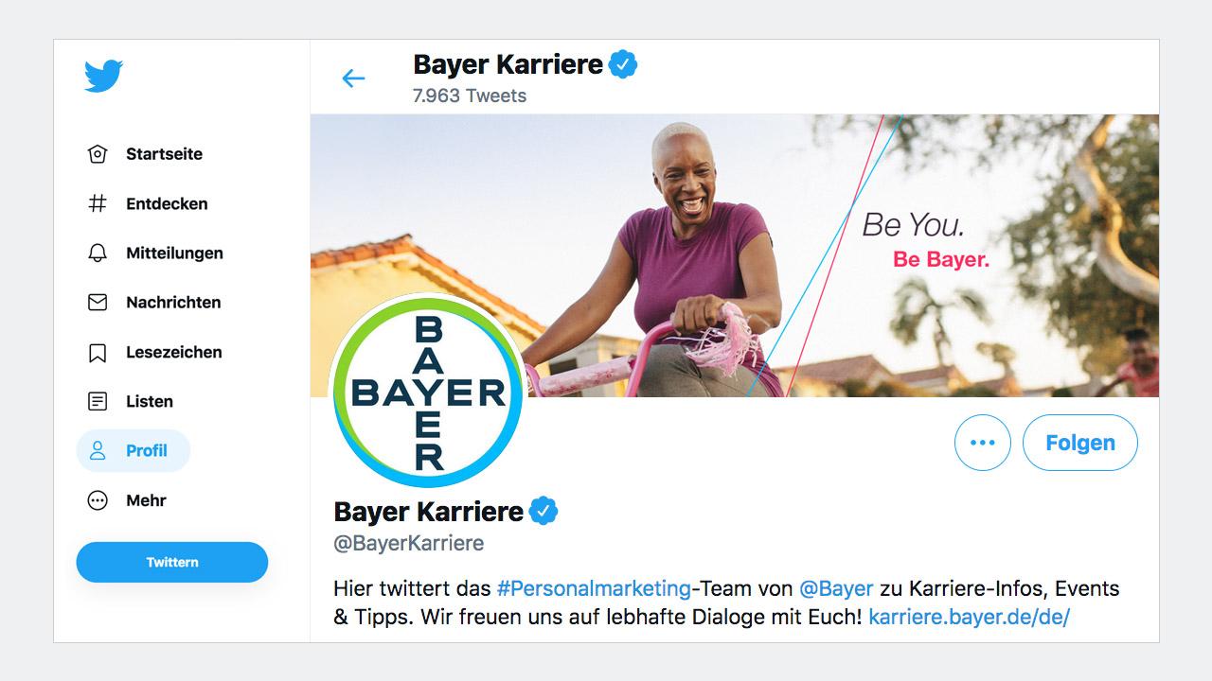Image resolution: width=1212 pixels, height=681 pixels.
Task: Click the #Personalmarketing hashtag link
Action: (594, 588)
